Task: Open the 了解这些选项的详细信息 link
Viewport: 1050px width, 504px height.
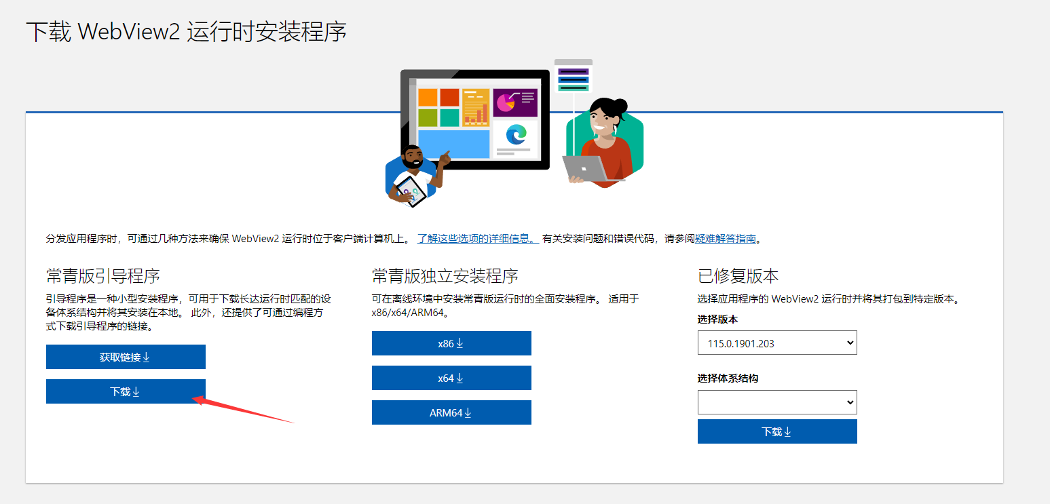Action: point(478,238)
